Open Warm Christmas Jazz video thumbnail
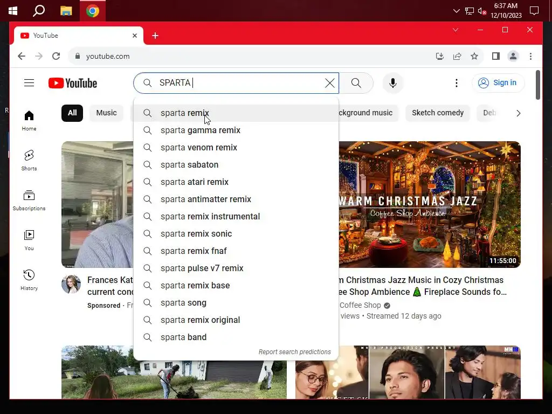Image resolution: width=552 pixels, height=414 pixels. pos(430,204)
